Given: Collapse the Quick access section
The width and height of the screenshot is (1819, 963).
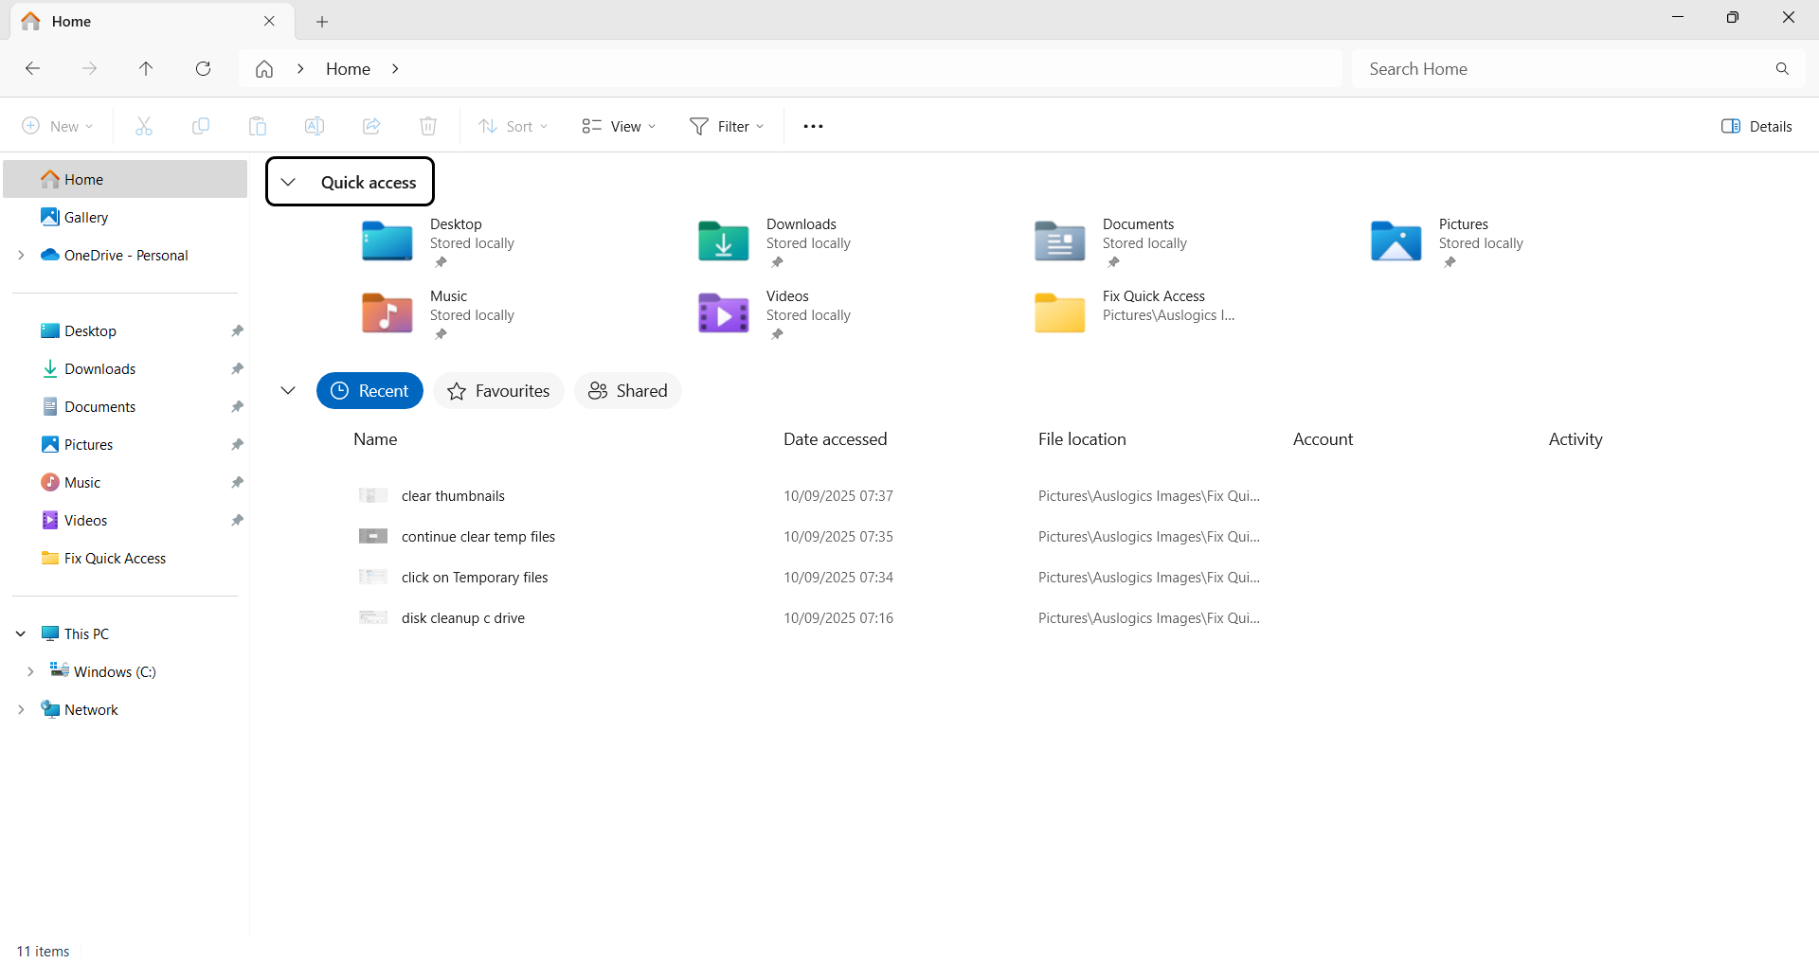Looking at the screenshot, I should coord(288,181).
